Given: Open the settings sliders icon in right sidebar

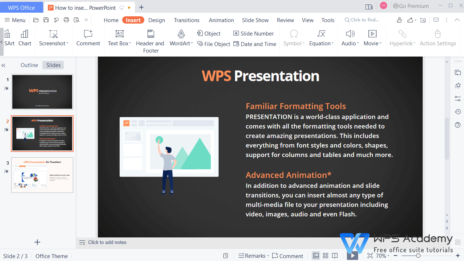Looking at the screenshot, I should [458, 99].
